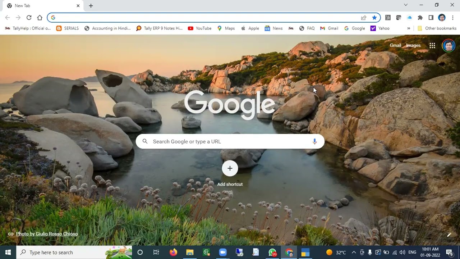Viewport: 460px width, 259px height.
Task: Open TallyHelp bookmark
Action: tap(28, 28)
